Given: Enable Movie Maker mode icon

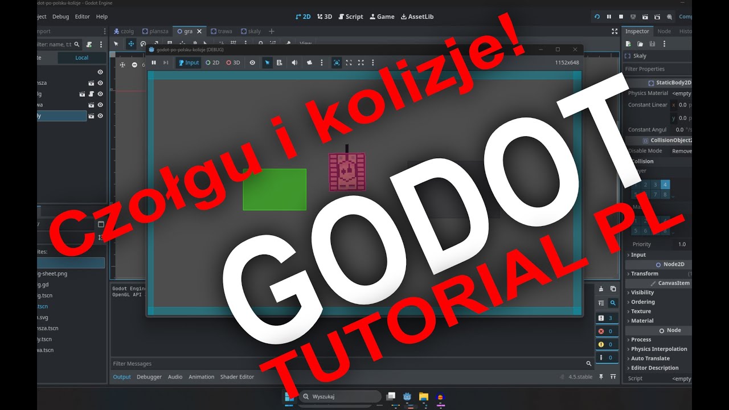Looking at the screenshot, I should click(669, 17).
